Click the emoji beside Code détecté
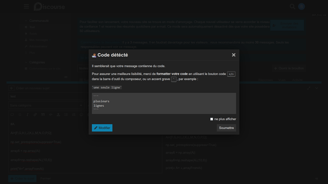This screenshot has height=184, width=328. coord(94,55)
